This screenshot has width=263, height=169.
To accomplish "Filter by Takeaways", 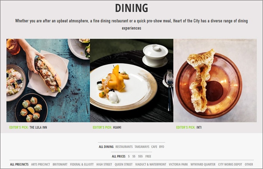I will pos(142,147).
